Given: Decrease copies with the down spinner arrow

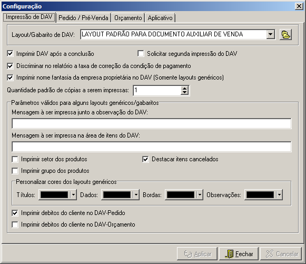Looking at the screenshot, I should [184, 93].
